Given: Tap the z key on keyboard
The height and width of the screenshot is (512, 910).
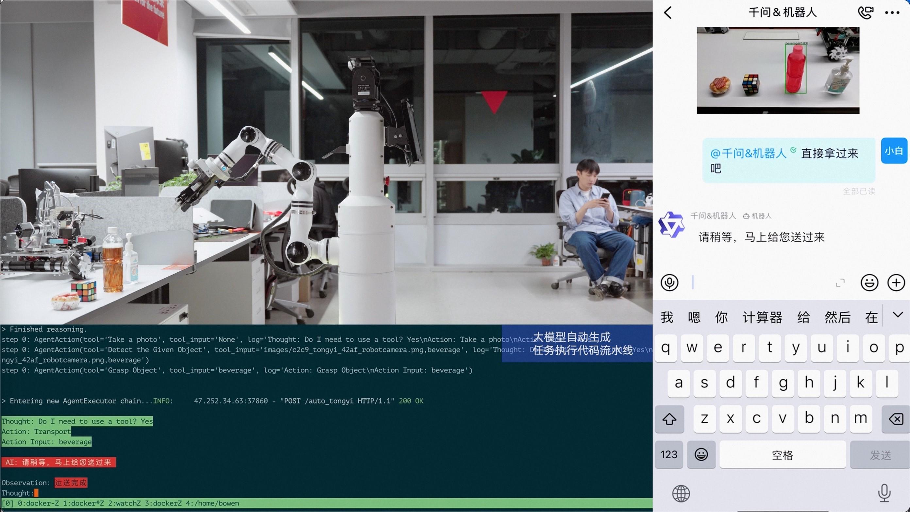Looking at the screenshot, I should pyautogui.click(x=705, y=419).
